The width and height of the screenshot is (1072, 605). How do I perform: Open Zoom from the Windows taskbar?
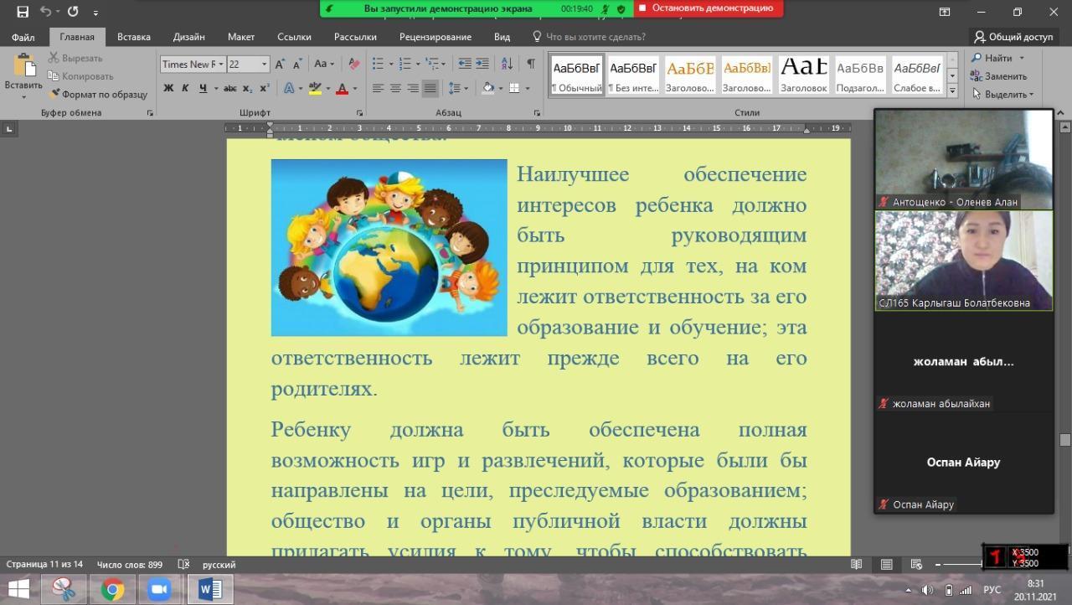click(x=159, y=590)
